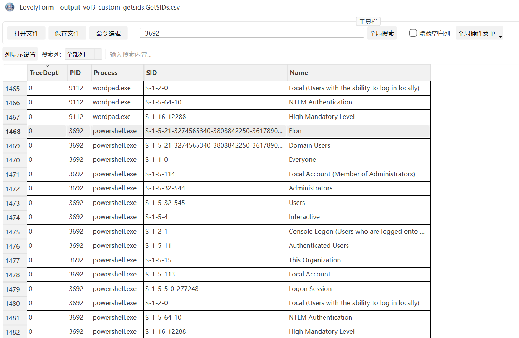The image size is (519, 338).
Task: Click SID cell S-1-5-15
Action: [215, 260]
